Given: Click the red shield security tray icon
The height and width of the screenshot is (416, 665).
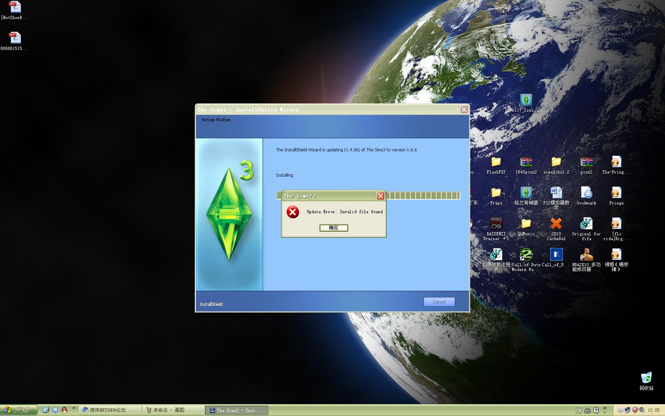Looking at the screenshot, I should pyautogui.click(x=635, y=410).
